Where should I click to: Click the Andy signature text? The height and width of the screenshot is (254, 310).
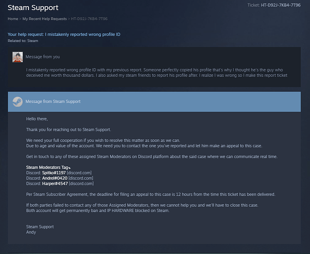[x=31, y=232]
